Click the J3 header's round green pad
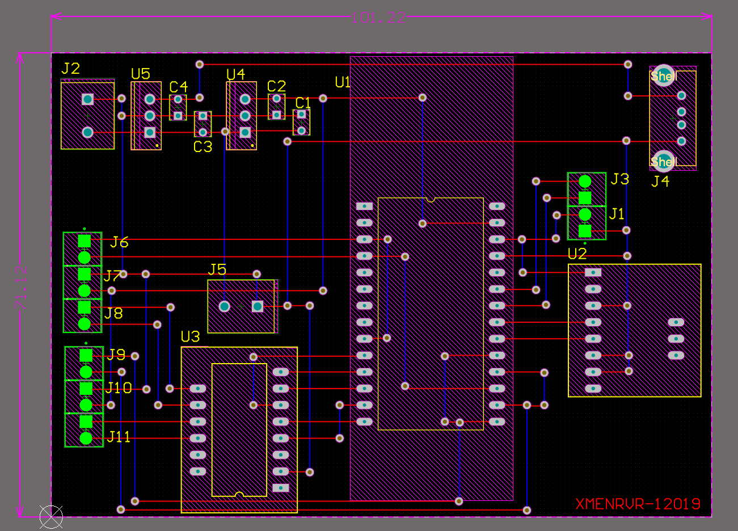738x531 pixels. tap(585, 181)
